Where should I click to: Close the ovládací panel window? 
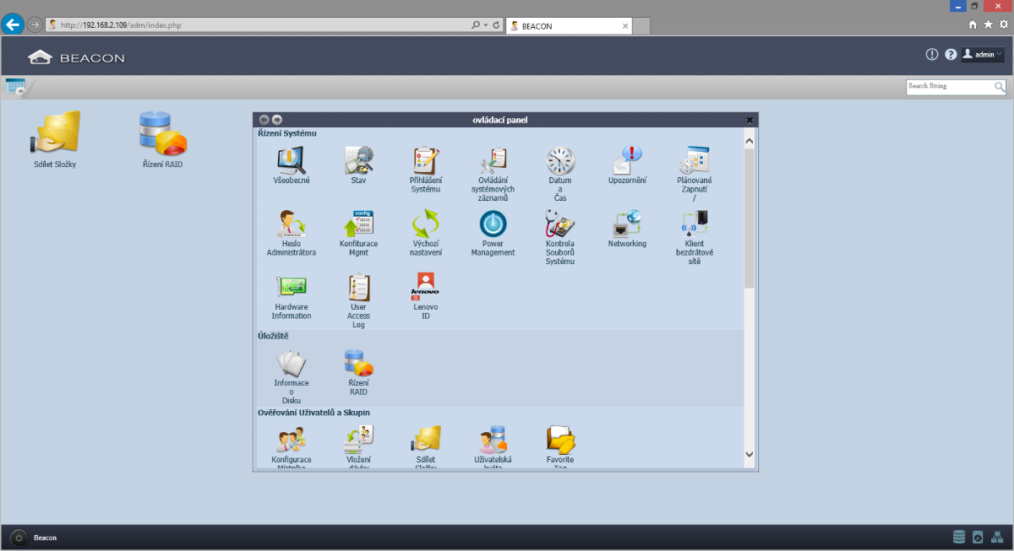pyautogui.click(x=750, y=120)
